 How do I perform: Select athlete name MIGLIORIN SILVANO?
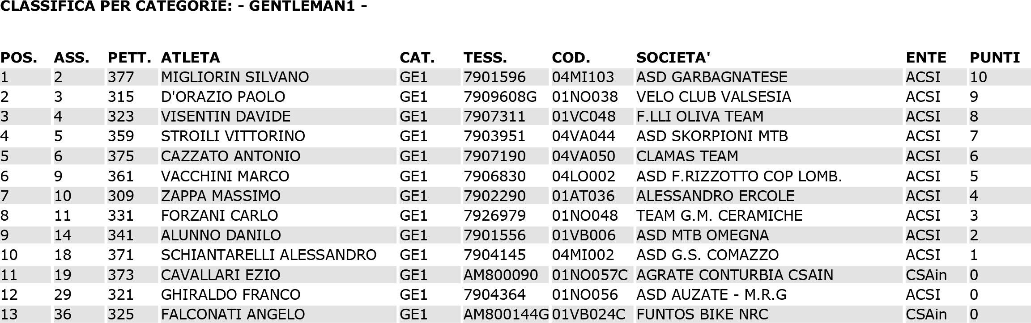click(235, 77)
